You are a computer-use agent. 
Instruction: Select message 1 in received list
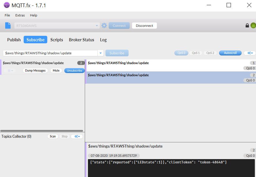pos(170,66)
